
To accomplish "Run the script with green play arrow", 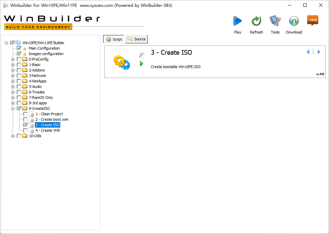I will [x=142, y=64].
